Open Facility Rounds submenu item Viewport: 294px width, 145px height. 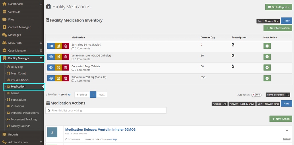tap(21, 126)
